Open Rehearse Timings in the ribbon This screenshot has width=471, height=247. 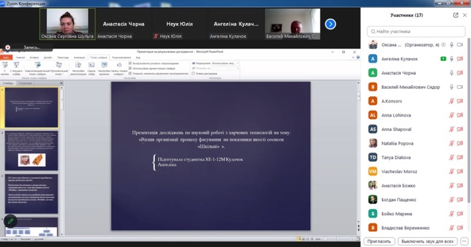coord(104,67)
